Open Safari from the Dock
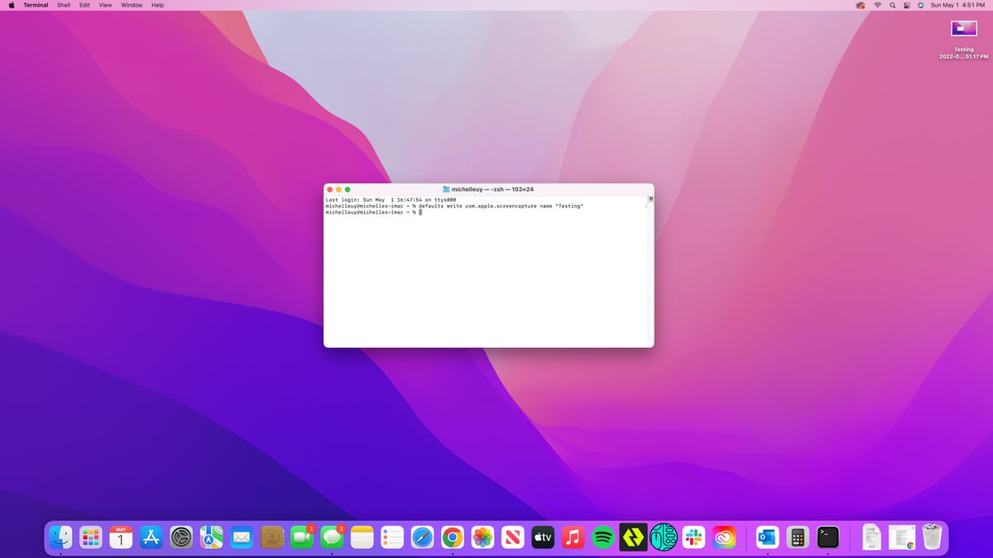This screenshot has height=558, width=993. tap(422, 537)
